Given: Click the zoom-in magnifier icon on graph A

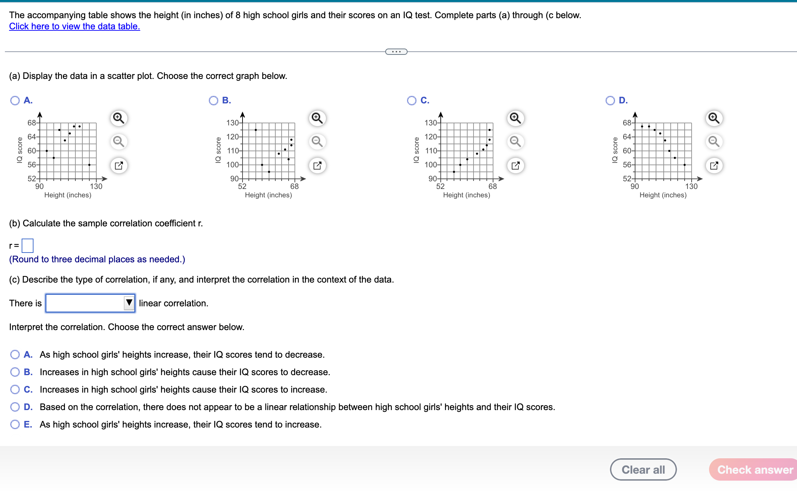Looking at the screenshot, I should click(119, 118).
